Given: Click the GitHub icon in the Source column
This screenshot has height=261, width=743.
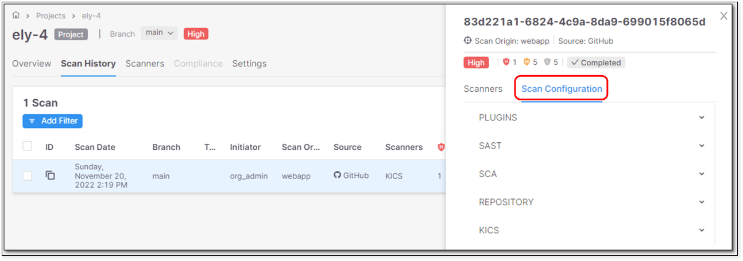Looking at the screenshot, I should tap(337, 176).
